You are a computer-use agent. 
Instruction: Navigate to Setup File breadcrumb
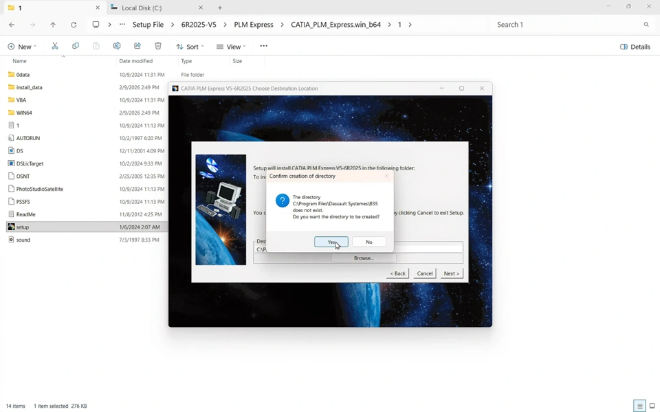[148, 25]
